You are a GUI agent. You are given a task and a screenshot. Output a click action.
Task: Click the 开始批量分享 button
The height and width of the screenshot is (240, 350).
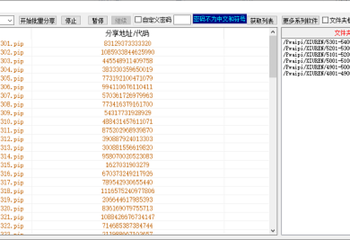click(x=38, y=20)
